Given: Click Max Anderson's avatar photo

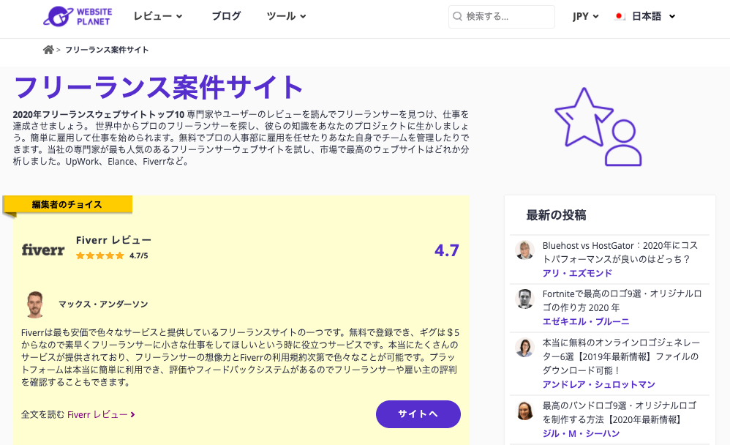Looking at the screenshot, I should pos(34,304).
